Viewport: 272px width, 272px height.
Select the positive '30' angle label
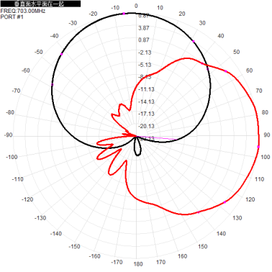[x=202, y=23]
